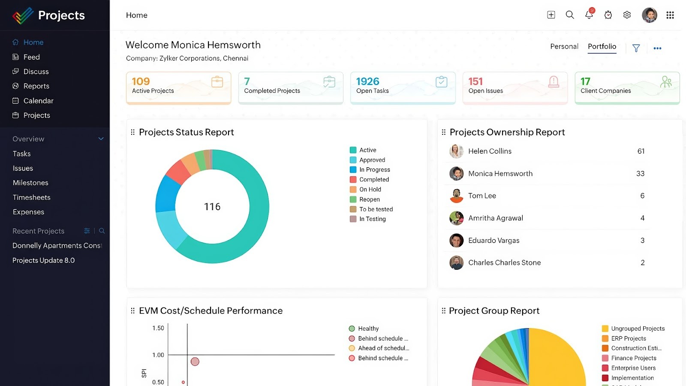Viewport: 686px width, 386px height.
Task: Start the timer from the top bar
Action: (608, 15)
